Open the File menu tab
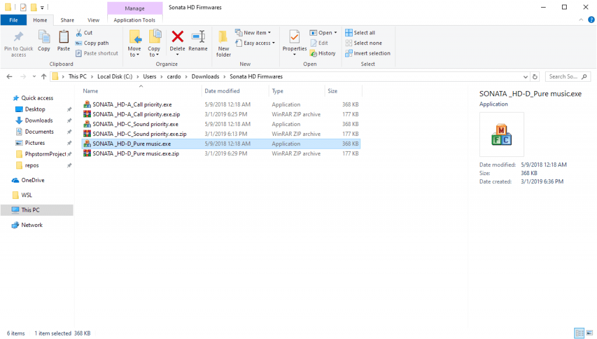 pyautogui.click(x=12, y=20)
